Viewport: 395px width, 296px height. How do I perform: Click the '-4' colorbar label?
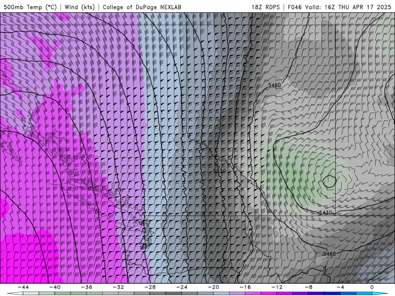click(x=340, y=287)
